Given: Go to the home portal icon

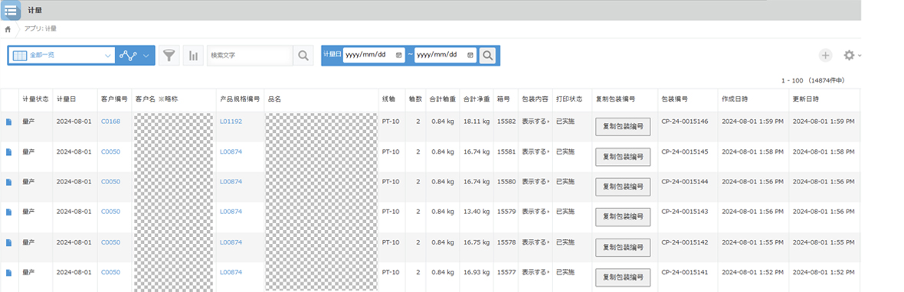Looking at the screenshot, I should tap(8, 29).
